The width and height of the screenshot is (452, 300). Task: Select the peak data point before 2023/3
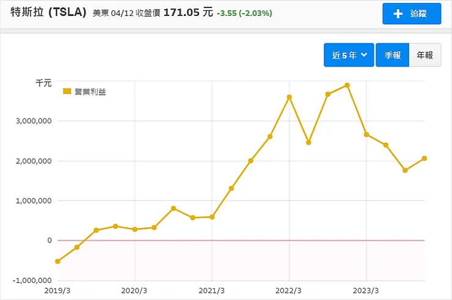click(347, 86)
